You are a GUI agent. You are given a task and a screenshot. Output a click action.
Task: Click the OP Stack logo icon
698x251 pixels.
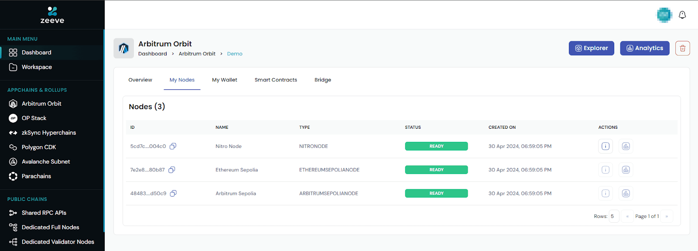coord(13,118)
